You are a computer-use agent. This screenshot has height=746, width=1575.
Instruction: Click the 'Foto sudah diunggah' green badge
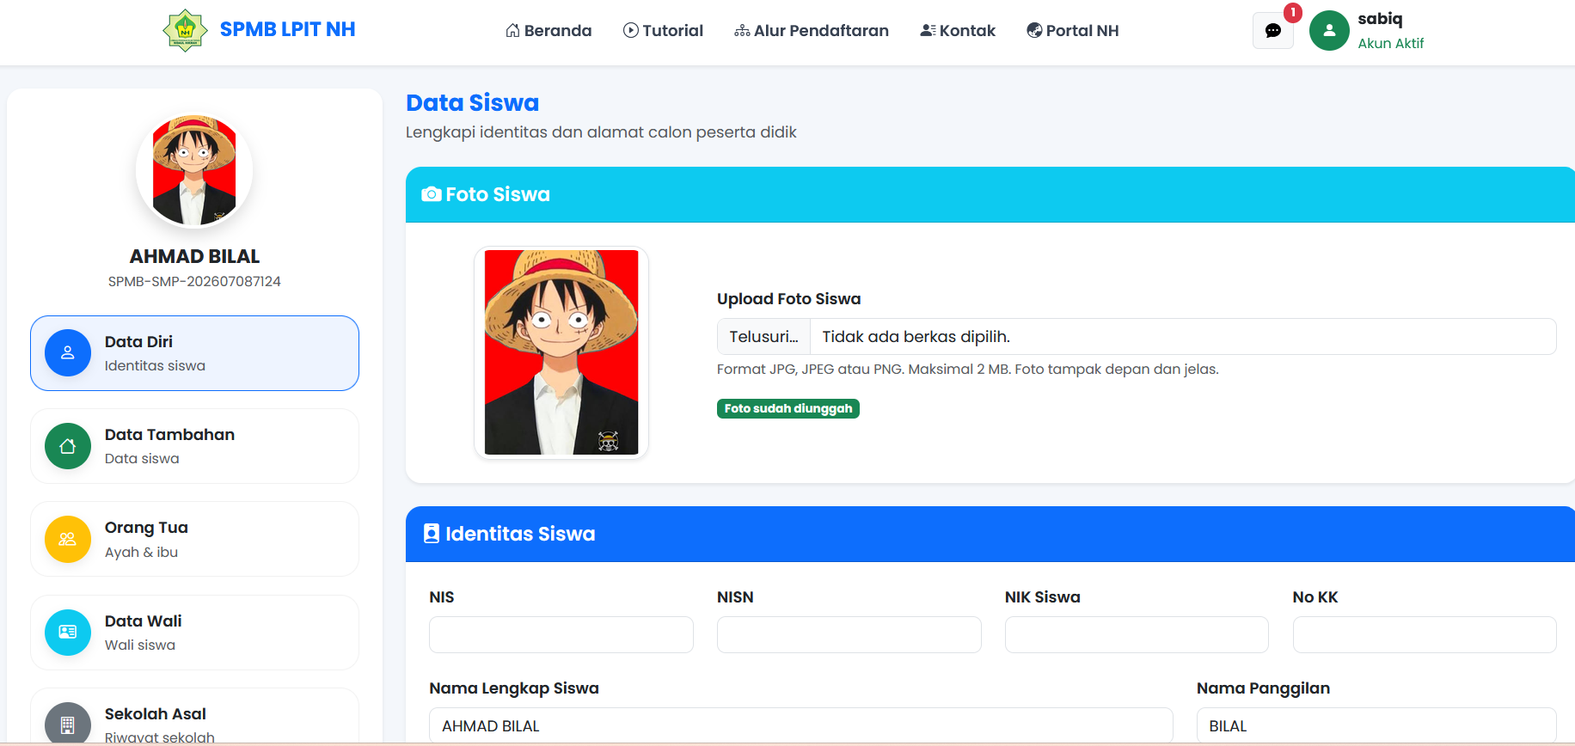788,408
